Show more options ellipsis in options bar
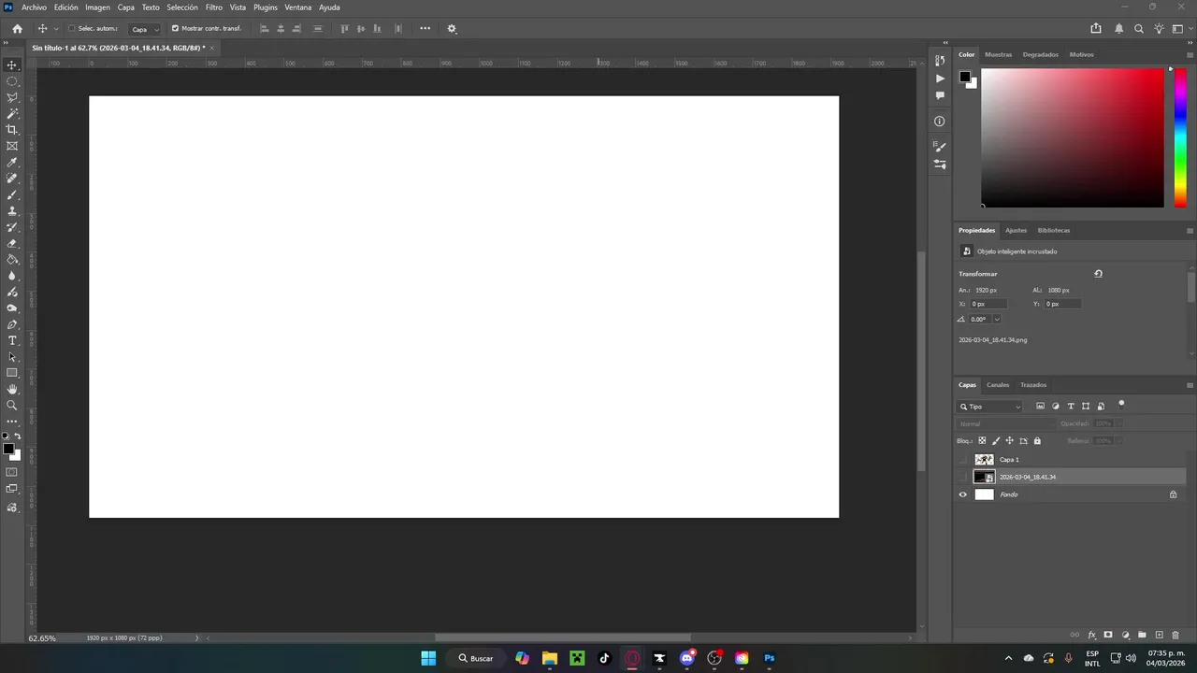 coord(425,29)
